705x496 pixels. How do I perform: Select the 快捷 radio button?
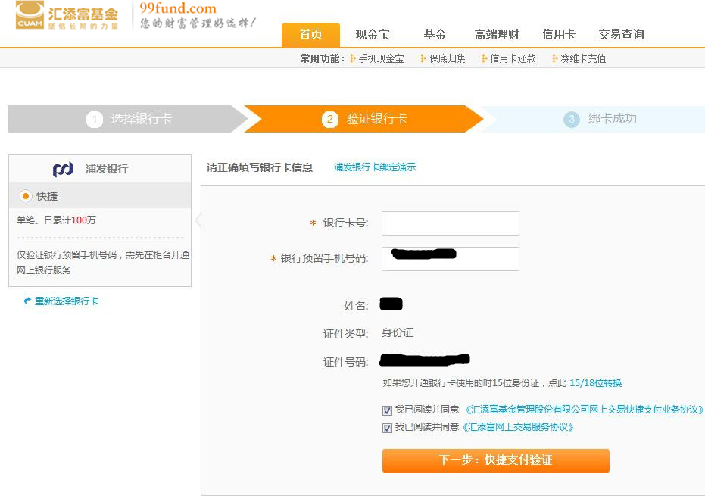[x=26, y=196]
